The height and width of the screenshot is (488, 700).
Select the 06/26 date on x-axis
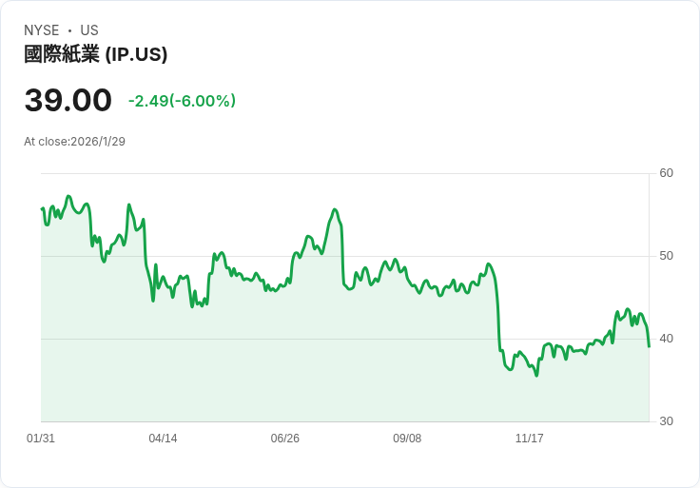point(285,439)
